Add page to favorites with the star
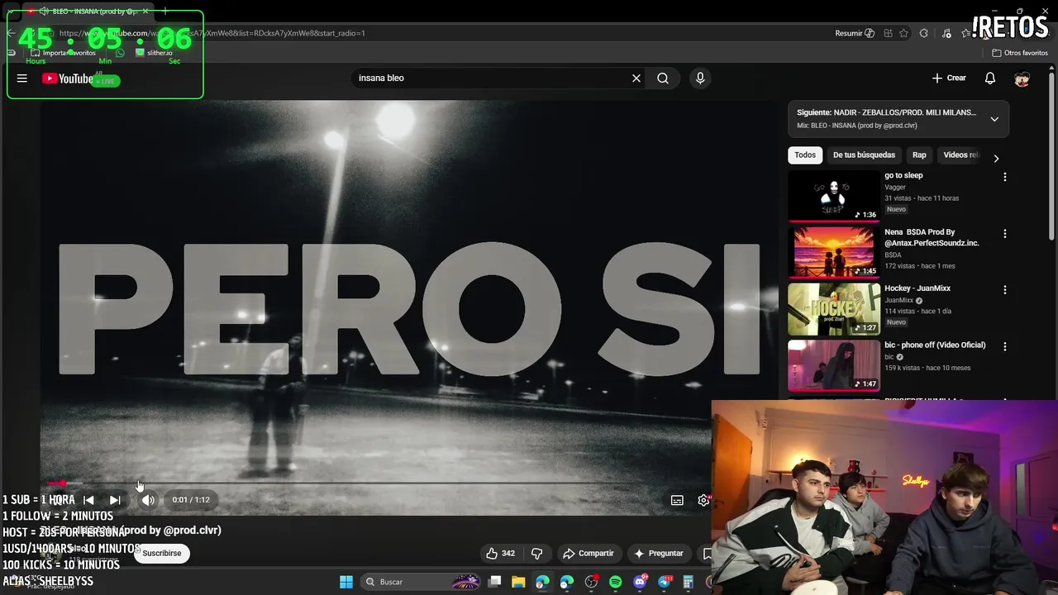 pos(904,33)
